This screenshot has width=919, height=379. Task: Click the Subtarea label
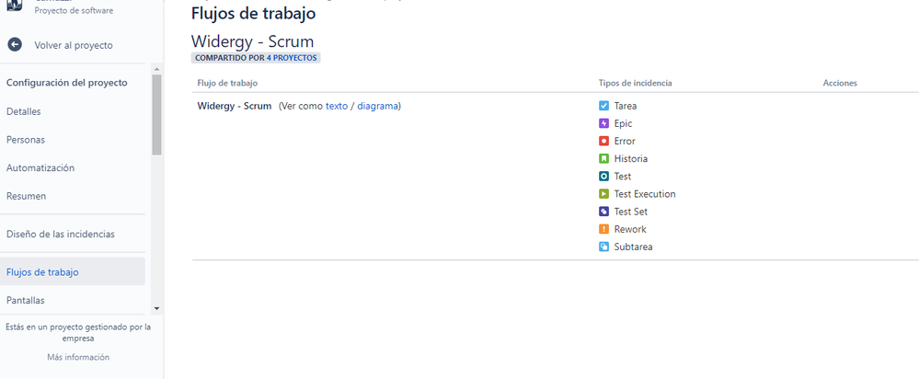(x=633, y=247)
